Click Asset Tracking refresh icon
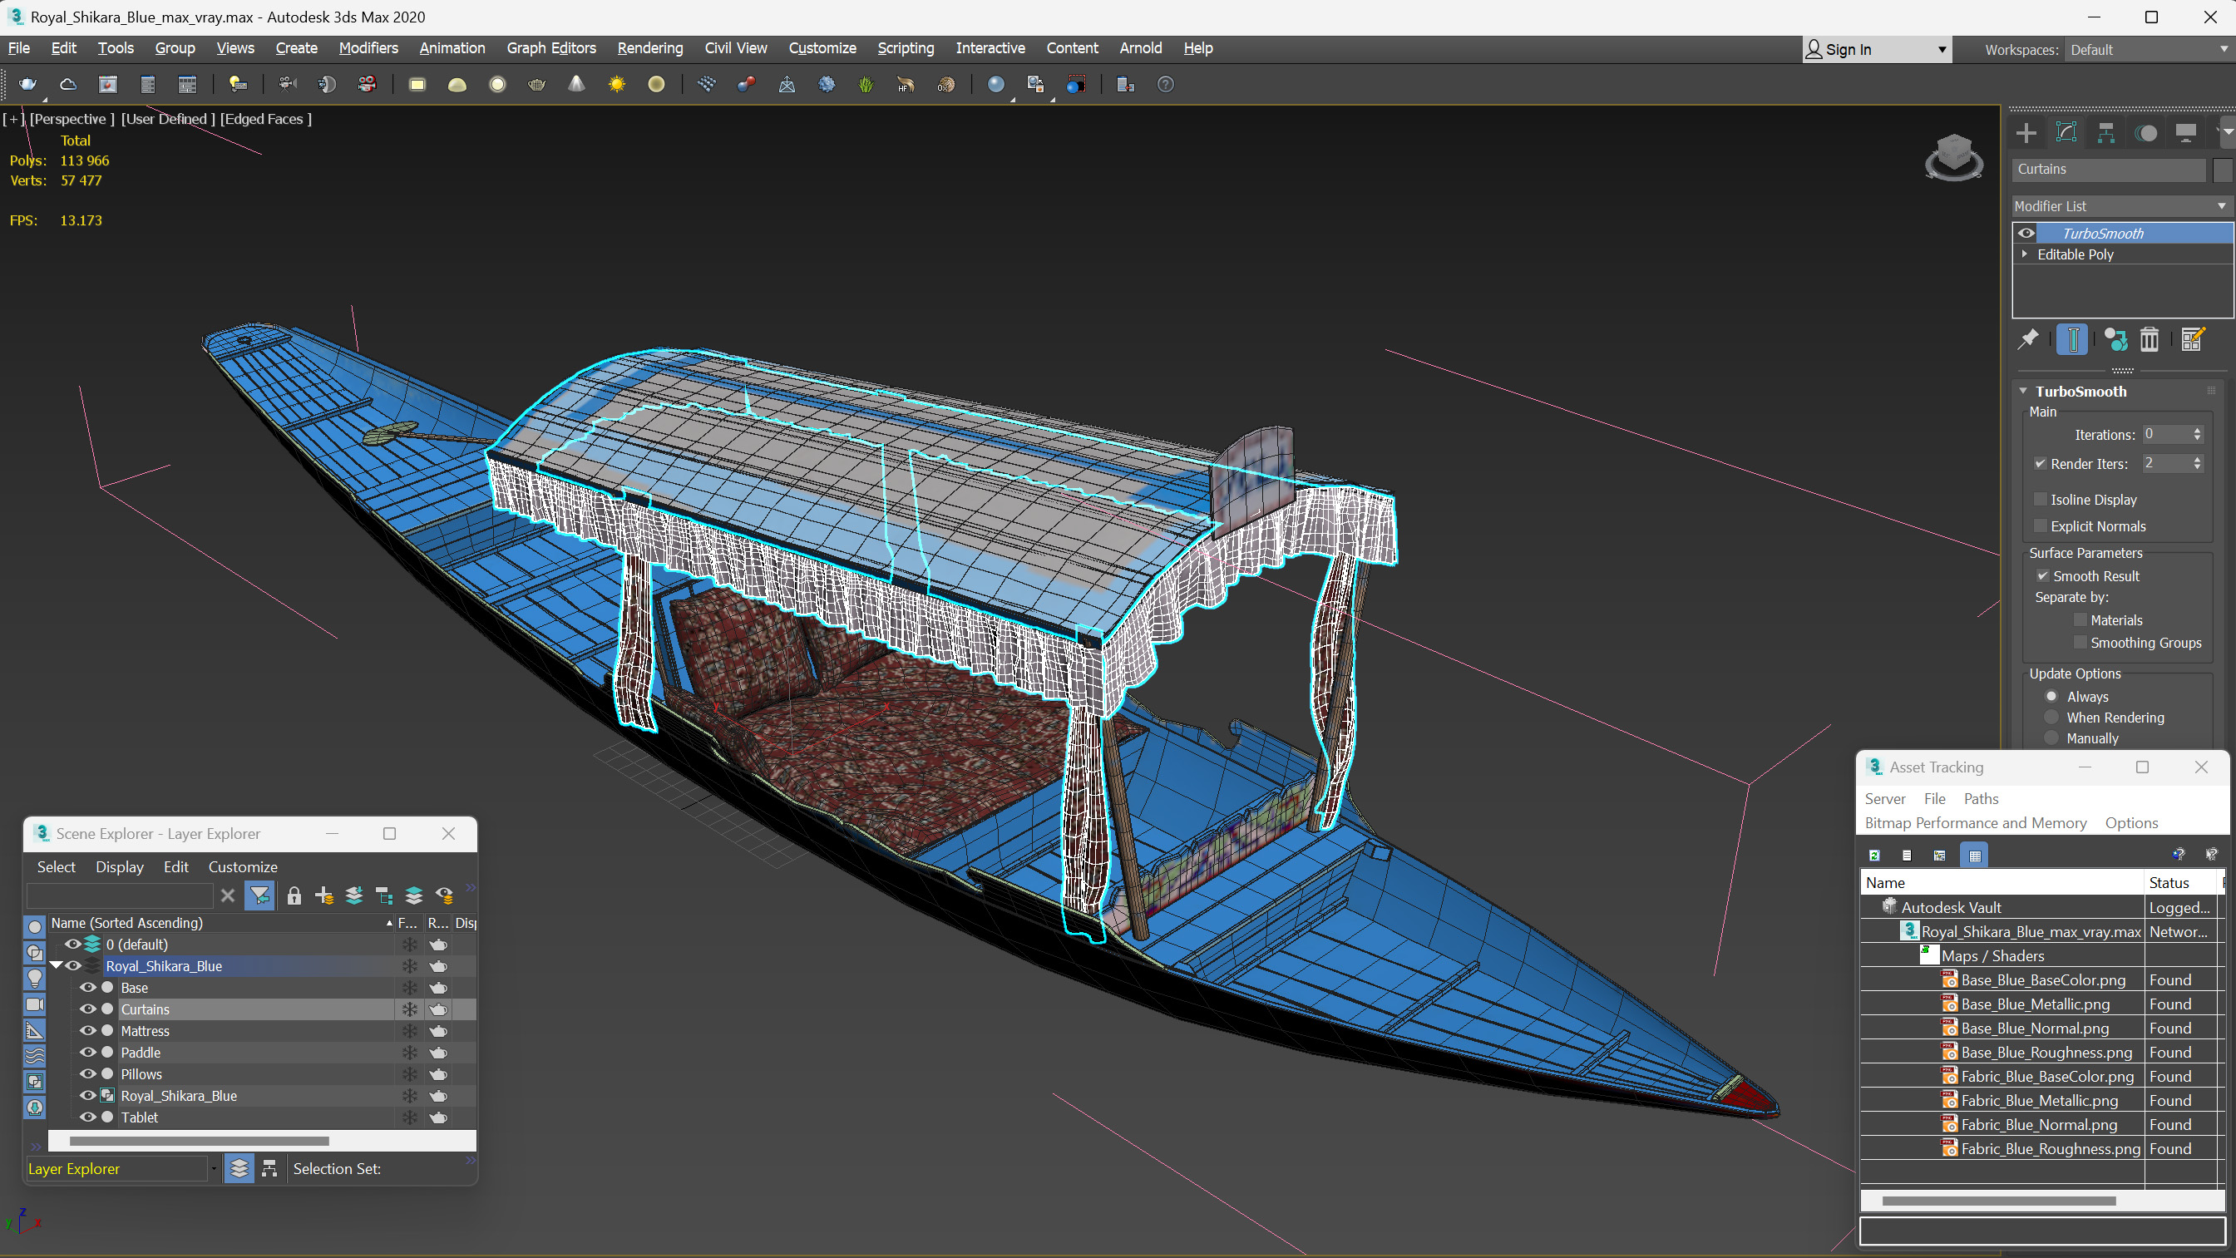The image size is (2236, 1258). 1874,856
